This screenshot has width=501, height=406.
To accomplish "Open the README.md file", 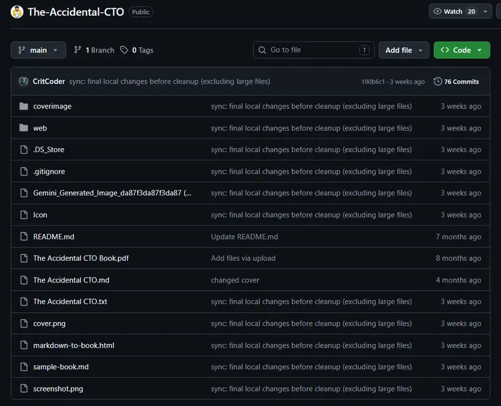I will click(54, 237).
